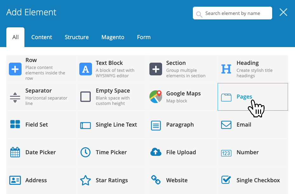Go to the Form tab
Viewport: 295px width, 194px height.
tap(144, 37)
